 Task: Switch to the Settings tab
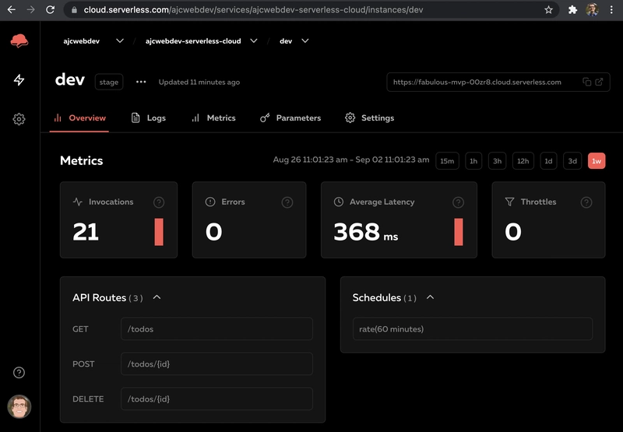(x=369, y=118)
